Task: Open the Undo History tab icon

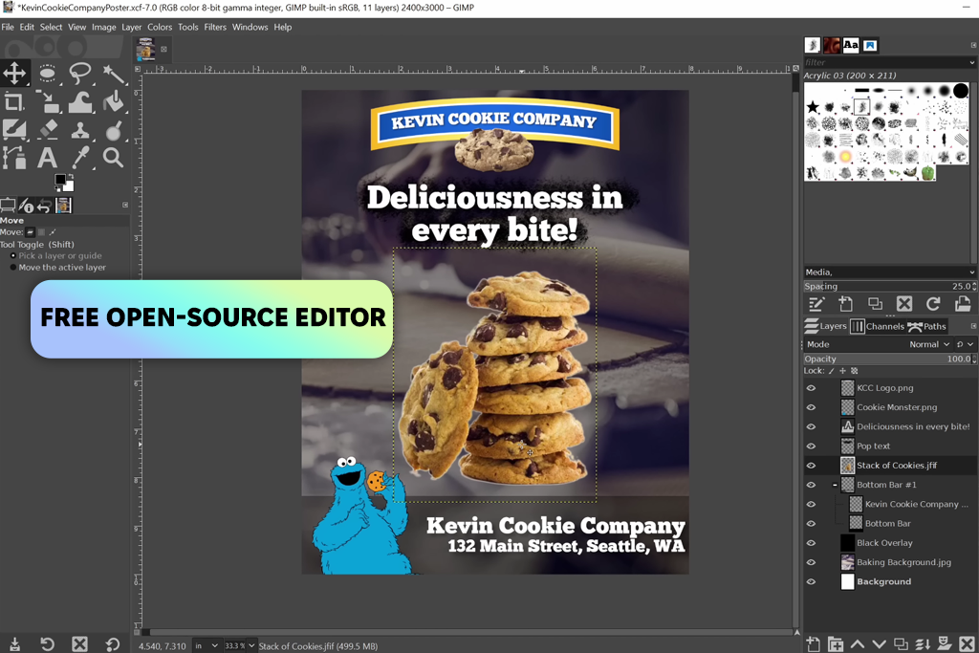Action: tap(44, 206)
